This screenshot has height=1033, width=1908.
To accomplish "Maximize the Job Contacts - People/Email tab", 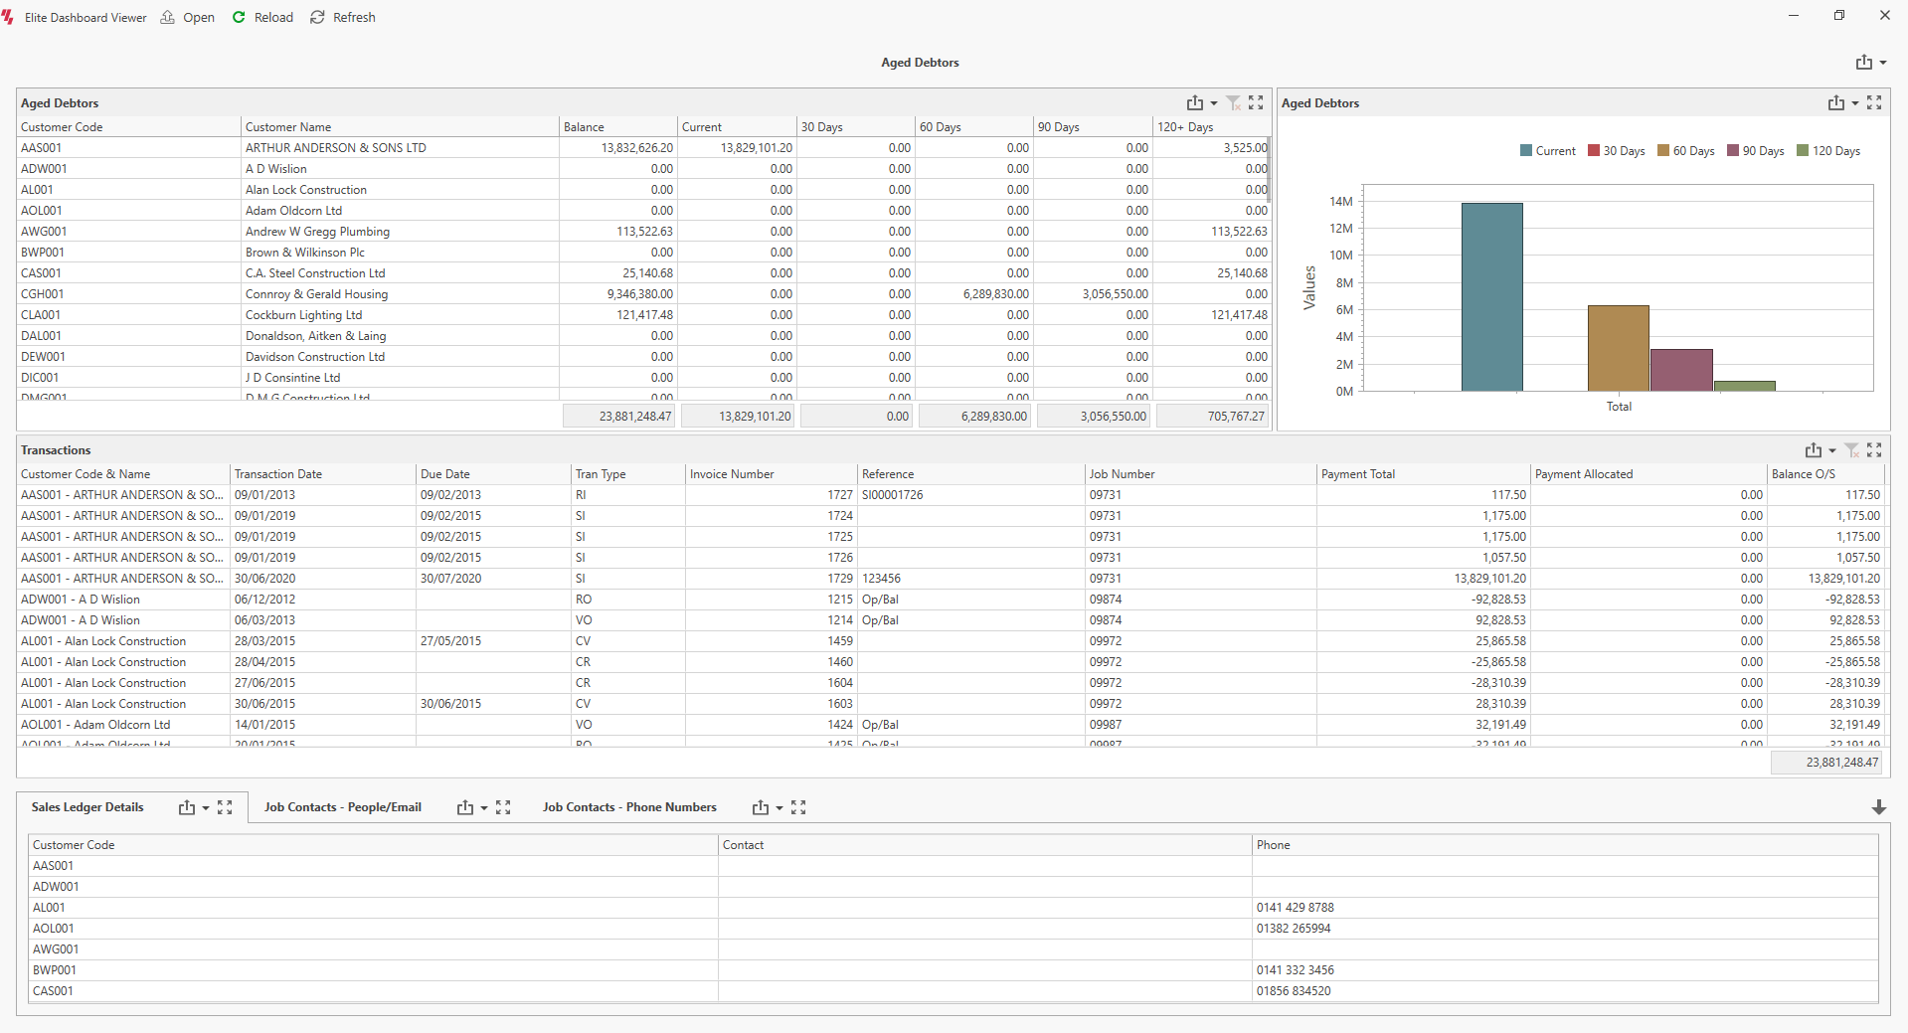I will coord(503,807).
